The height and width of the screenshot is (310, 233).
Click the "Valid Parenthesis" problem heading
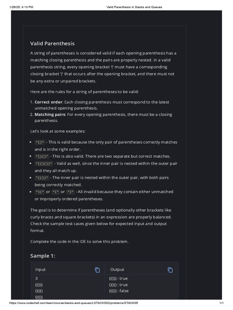(x=52, y=44)
